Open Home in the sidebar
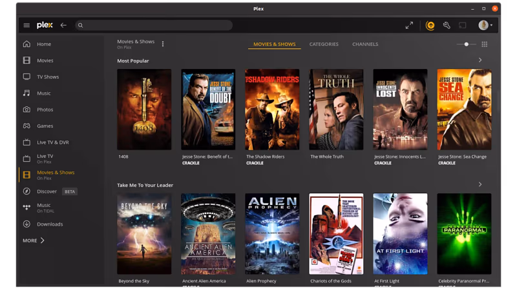The width and height of the screenshot is (517, 290). coord(44,44)
